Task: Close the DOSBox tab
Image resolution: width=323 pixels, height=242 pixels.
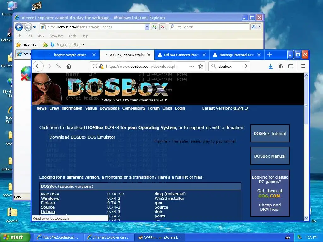Action: pyautogui.click(x=149, y=55)
